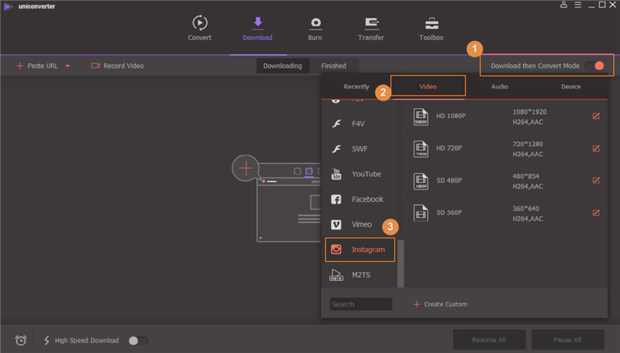620x353 pixels.
Task: Go to the Transfer section
Action: click(x=371, y=23)
